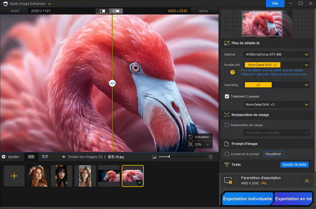Click the green checkmark on the selected thumbnail
Image resolution: width=316 pixels, height=209 pixels.
[x=139, y=183]
